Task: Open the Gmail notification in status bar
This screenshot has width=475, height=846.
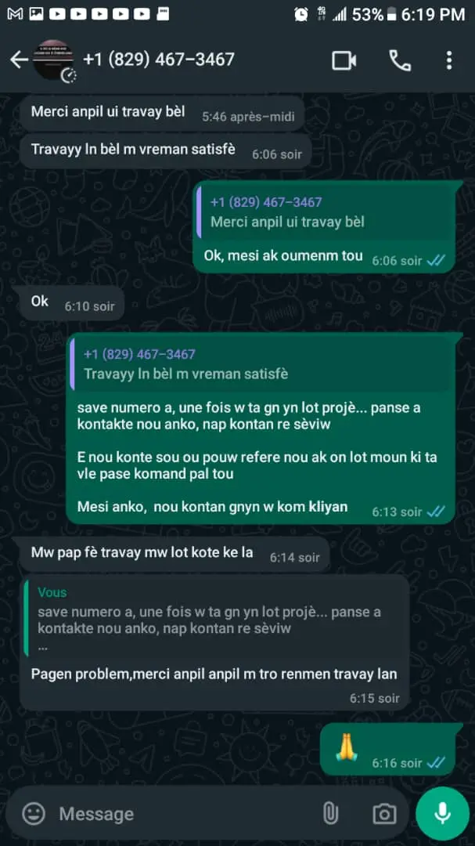Action: point(15,15)
